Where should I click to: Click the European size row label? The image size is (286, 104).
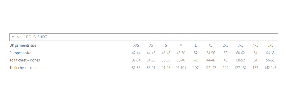[20, 53]
